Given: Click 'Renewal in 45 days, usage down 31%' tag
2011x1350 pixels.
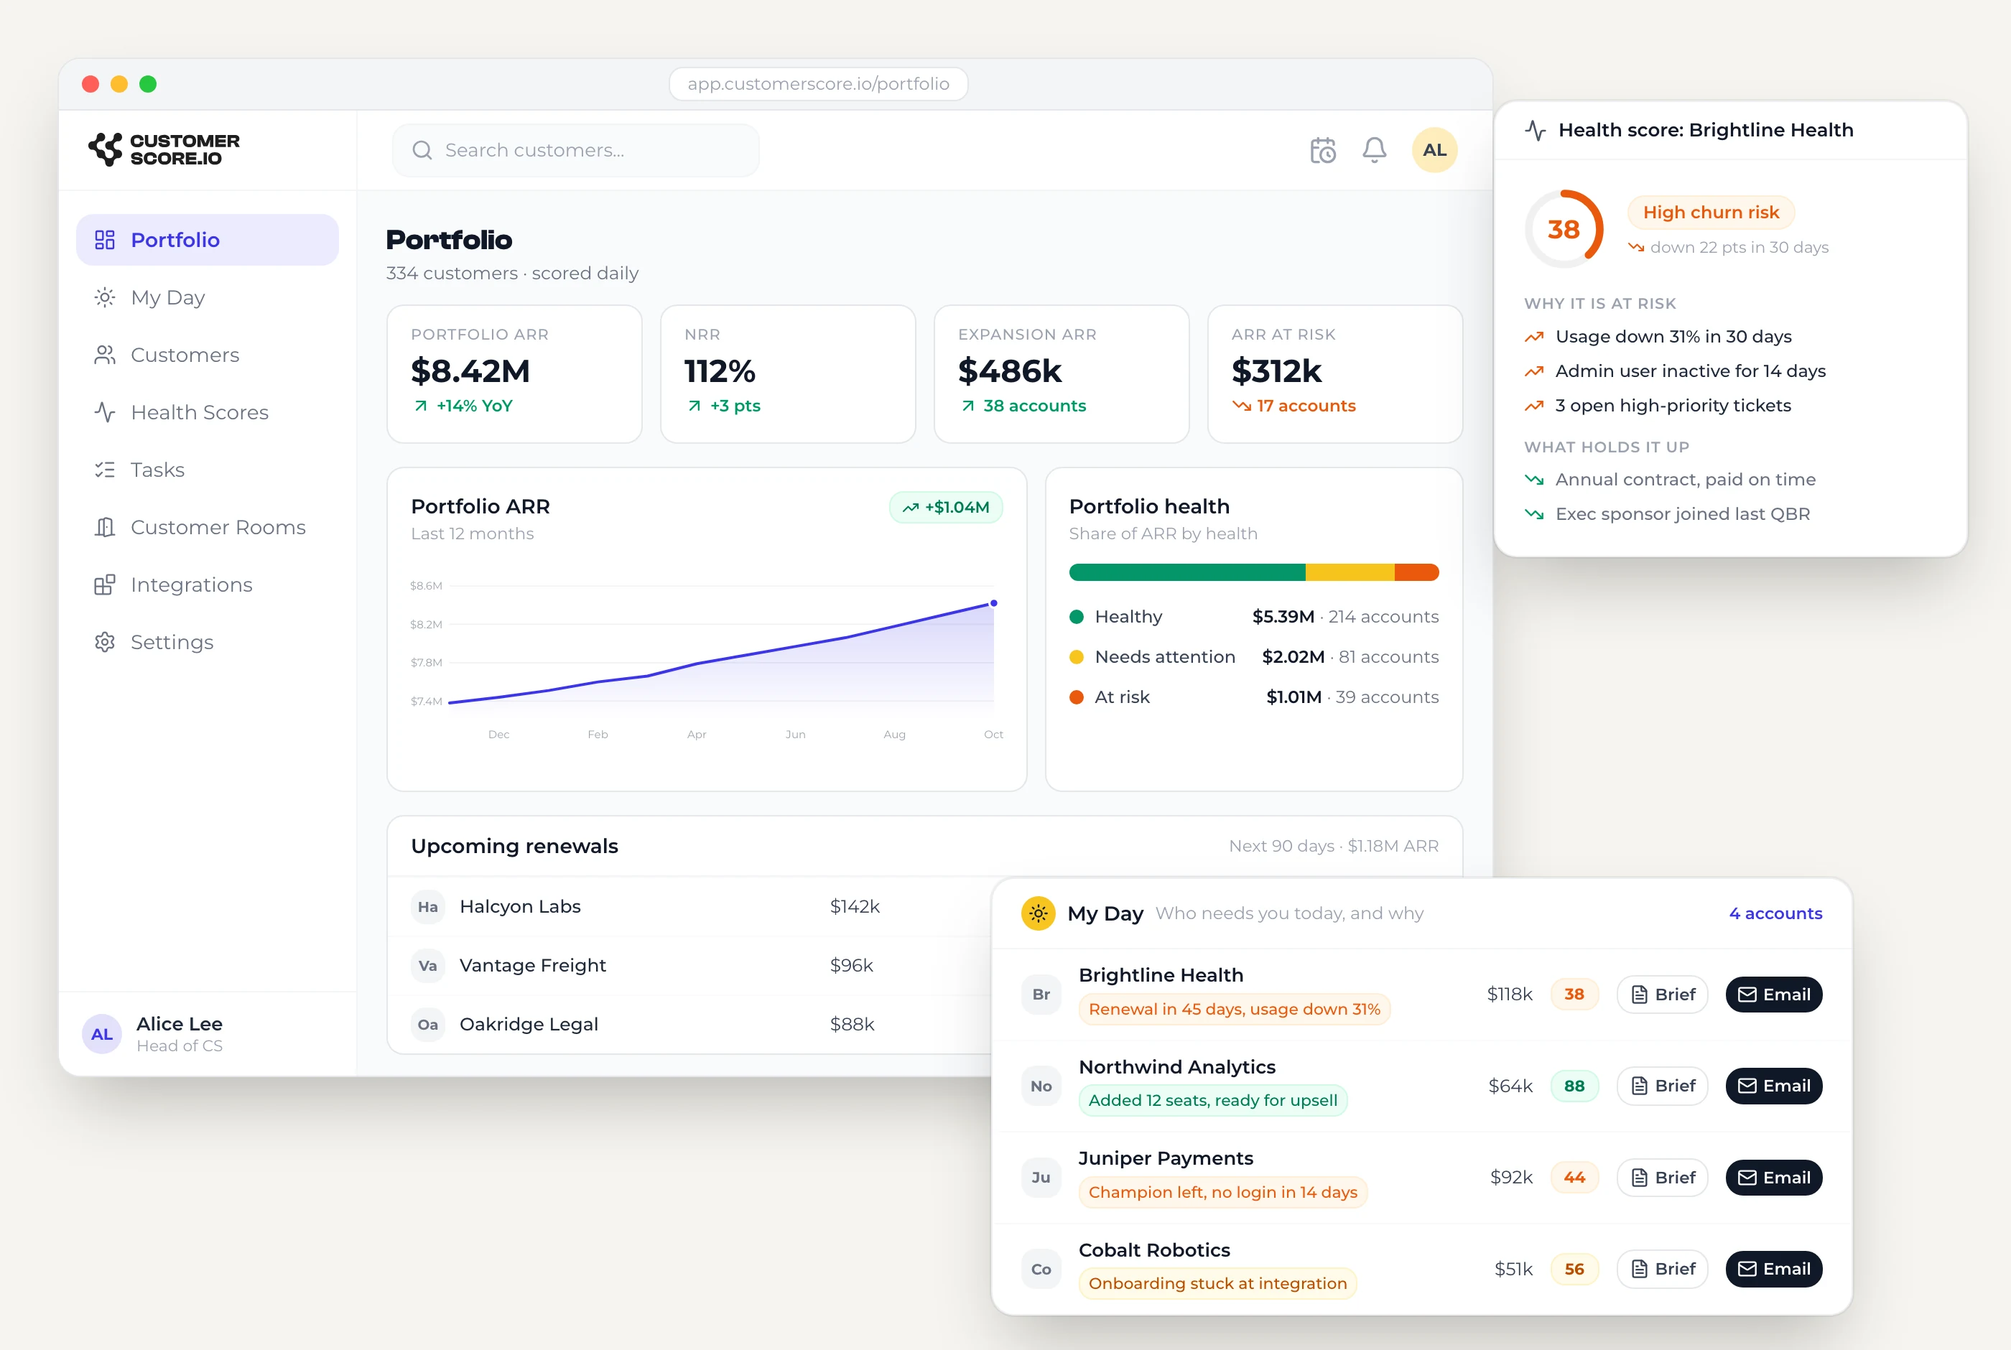Looking at the screenshot, I should click(x=1235, y=1009).
